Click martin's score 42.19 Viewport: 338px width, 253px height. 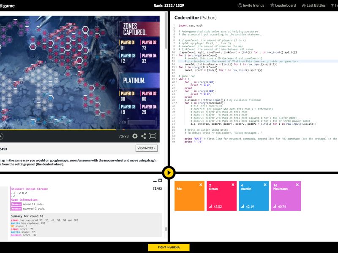click(x=250, y=207)
